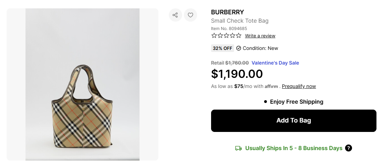This screenshot has width=381, height=163.
Task: Click the share icon button
Action: point(175,15)
